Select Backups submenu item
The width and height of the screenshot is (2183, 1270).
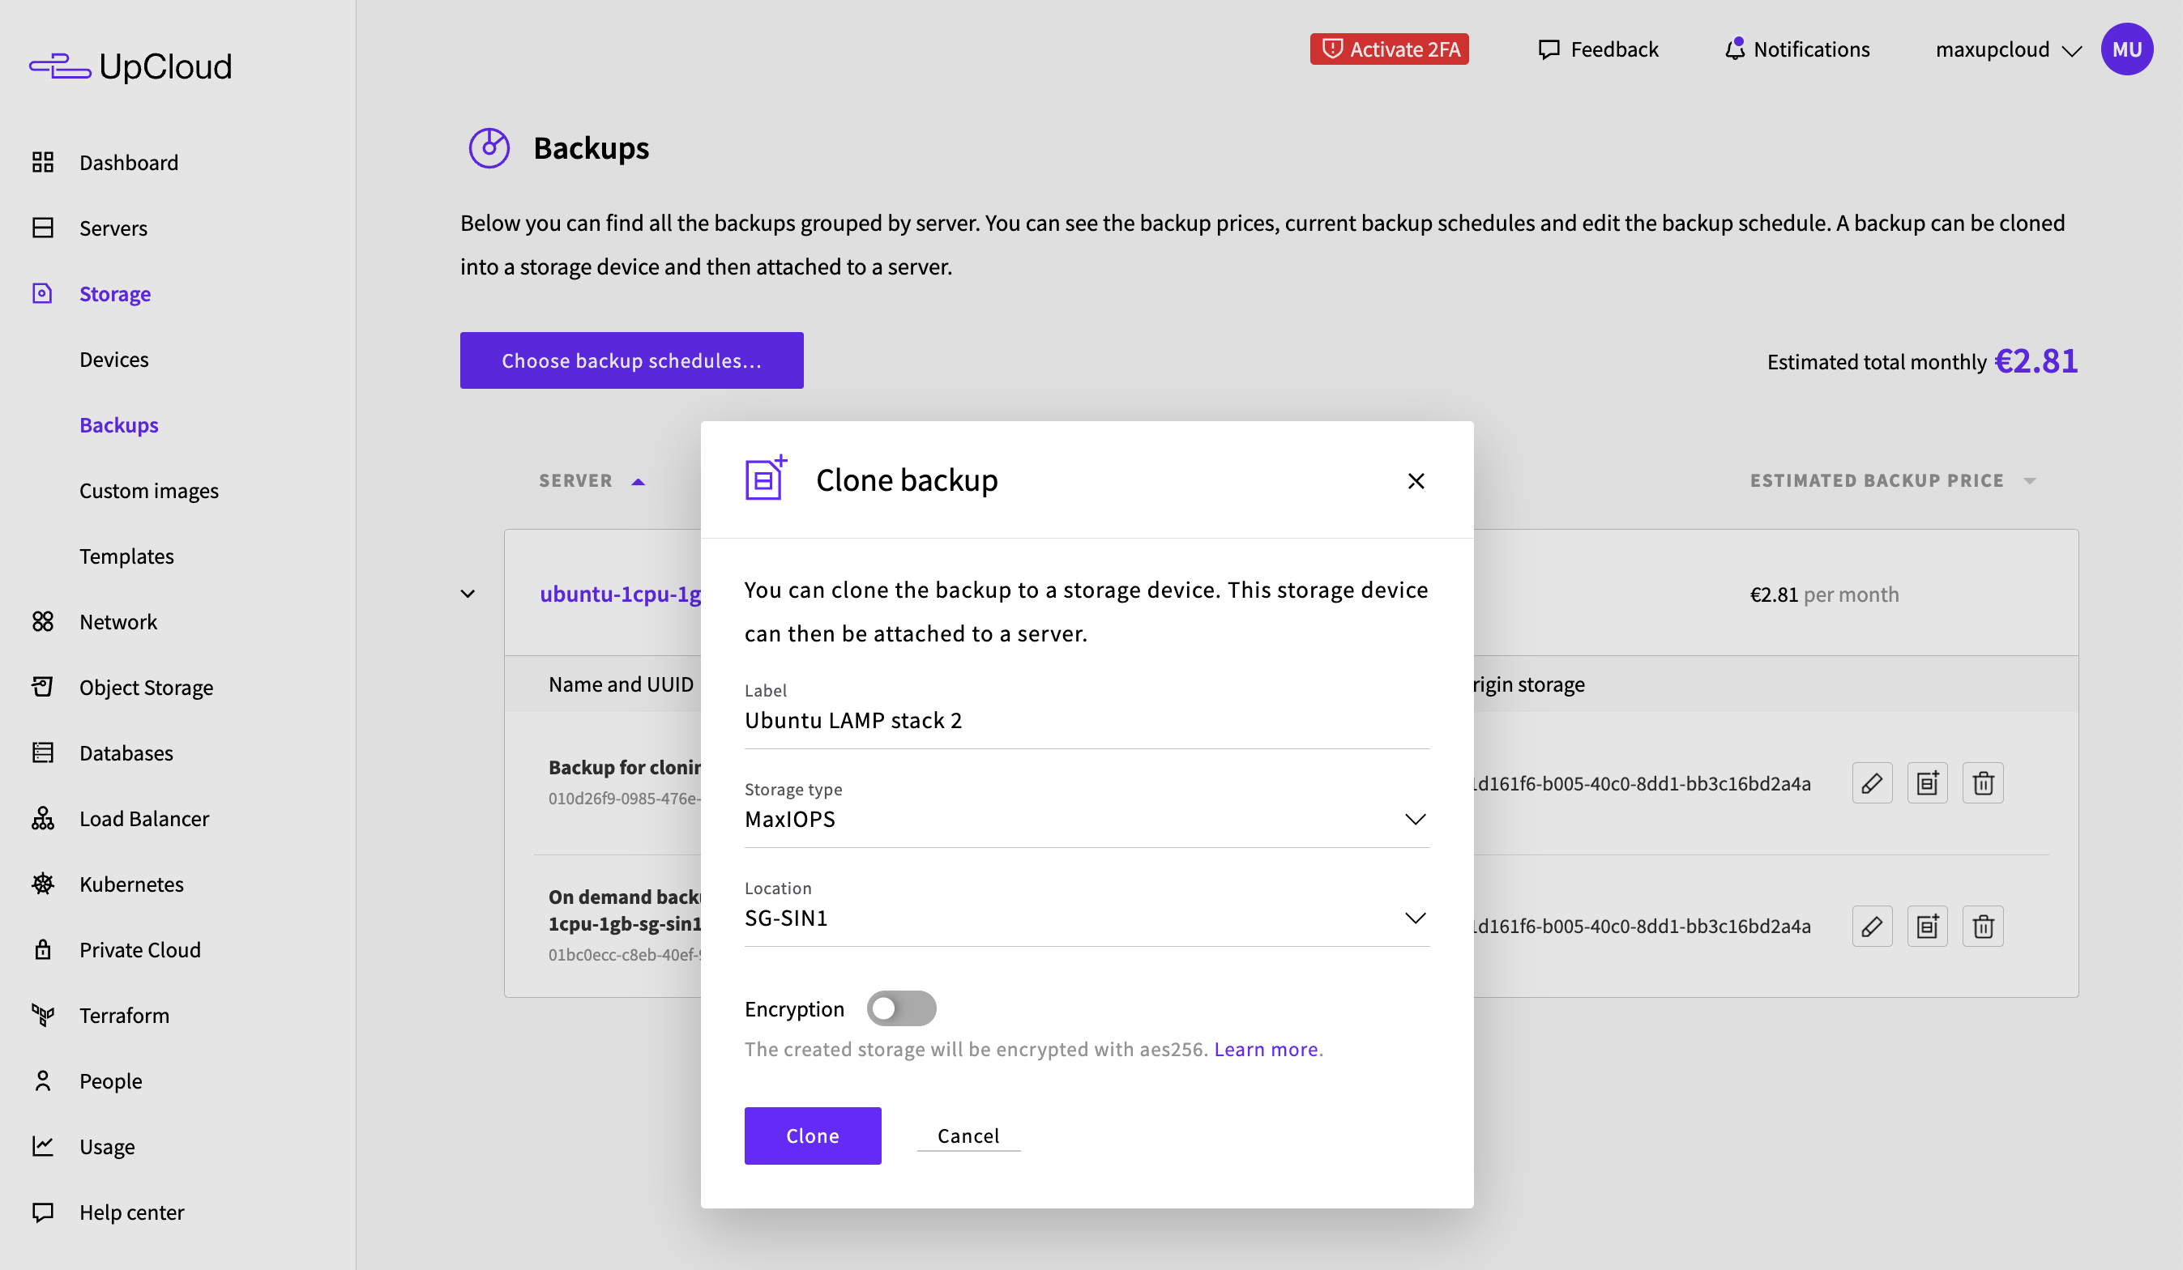point(118,425)
